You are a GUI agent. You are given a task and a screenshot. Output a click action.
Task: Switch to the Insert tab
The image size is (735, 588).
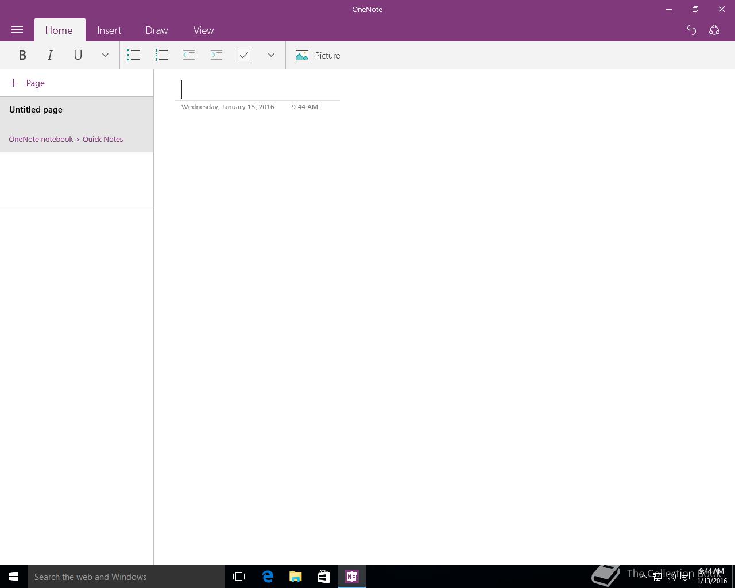coord(109,30)
